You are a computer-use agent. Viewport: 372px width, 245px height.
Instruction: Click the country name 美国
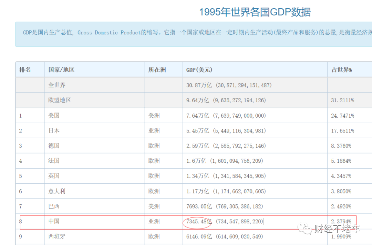pos(54,116)
